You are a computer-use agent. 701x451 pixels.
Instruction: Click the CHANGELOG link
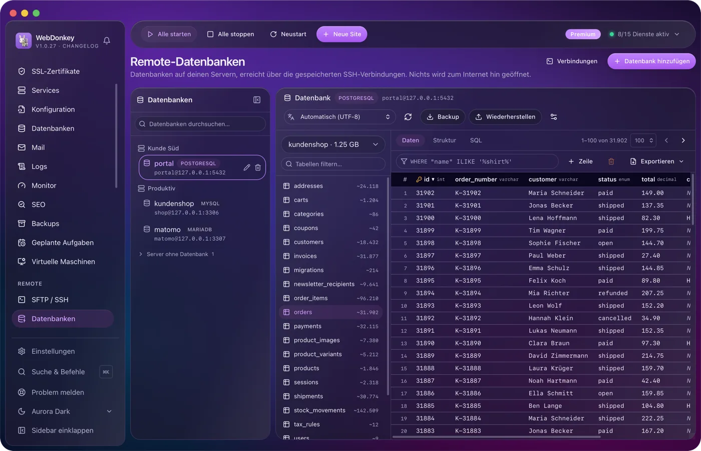click(x=81, y=46)
